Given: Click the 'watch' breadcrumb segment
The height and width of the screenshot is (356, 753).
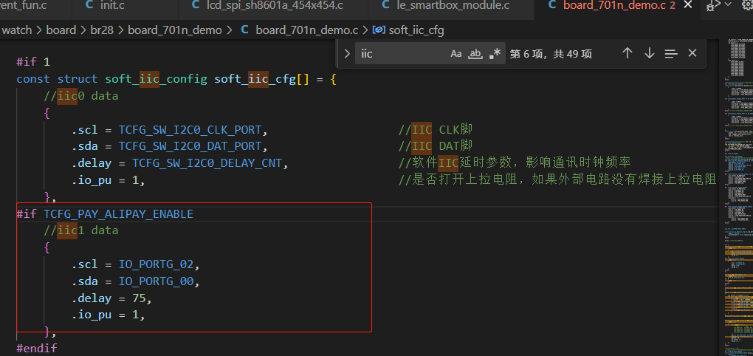Looking at the screenshot, I should pyautogui.click(x=17, y=30).
